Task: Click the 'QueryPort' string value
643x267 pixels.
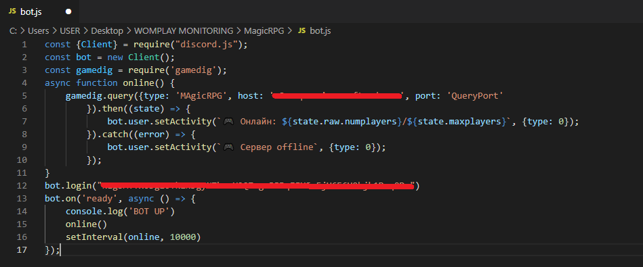Action: 475,96
